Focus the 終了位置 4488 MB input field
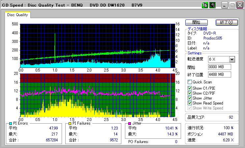This screenshot has height=148, width=245. pyautogui.click(x=220, y=74)
